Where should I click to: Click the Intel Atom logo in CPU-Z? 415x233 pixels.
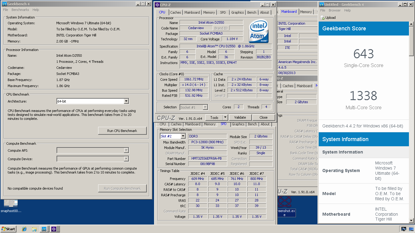pyautogui.click(x=259, y=31)
